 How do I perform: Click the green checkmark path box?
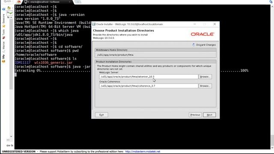10,13
